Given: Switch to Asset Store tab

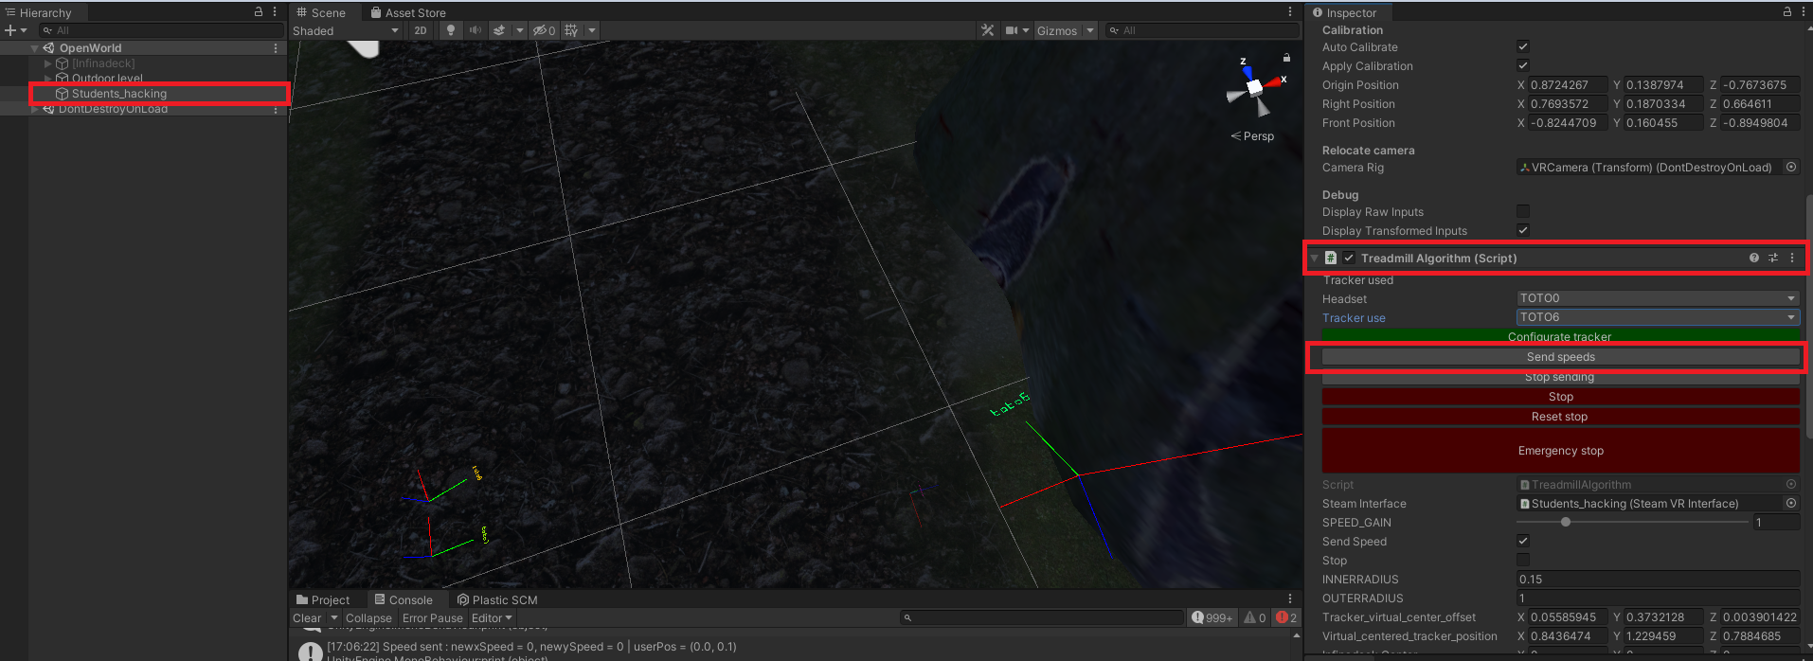Looking at the screenshot, I should (408, 12).
